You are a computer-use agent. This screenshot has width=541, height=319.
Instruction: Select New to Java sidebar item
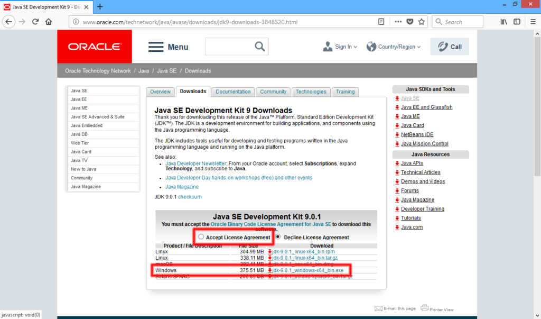[x=103, y=169]
